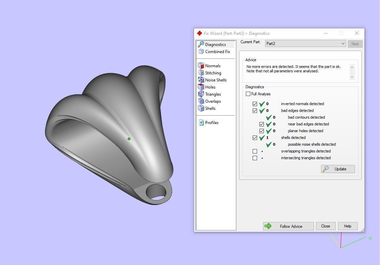The height and width of the screenshot is (265, 380).
Task: Click the magnifier icon on Update button
Action: pyautogui.click(x=325, y=169)
